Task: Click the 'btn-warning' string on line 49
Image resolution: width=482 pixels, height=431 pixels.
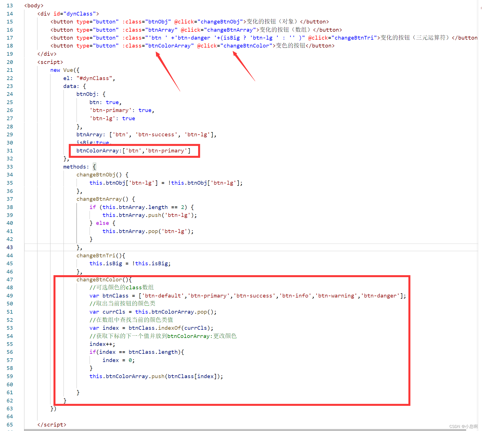Action: (x=336, y=296)
